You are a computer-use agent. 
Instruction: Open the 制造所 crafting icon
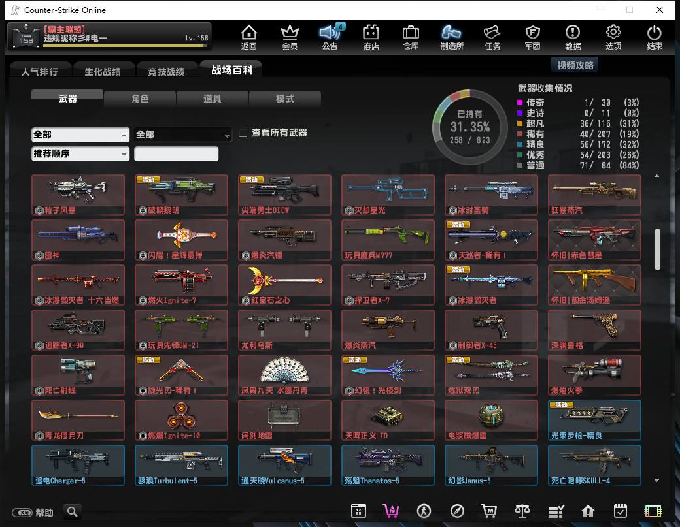pyautogui.click(x=451, y=37)
